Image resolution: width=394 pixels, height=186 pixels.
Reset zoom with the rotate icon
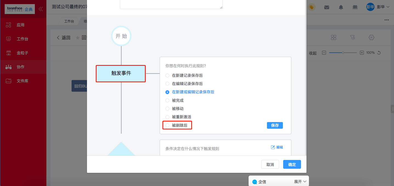pyautogui.click(x=379, y=53)
